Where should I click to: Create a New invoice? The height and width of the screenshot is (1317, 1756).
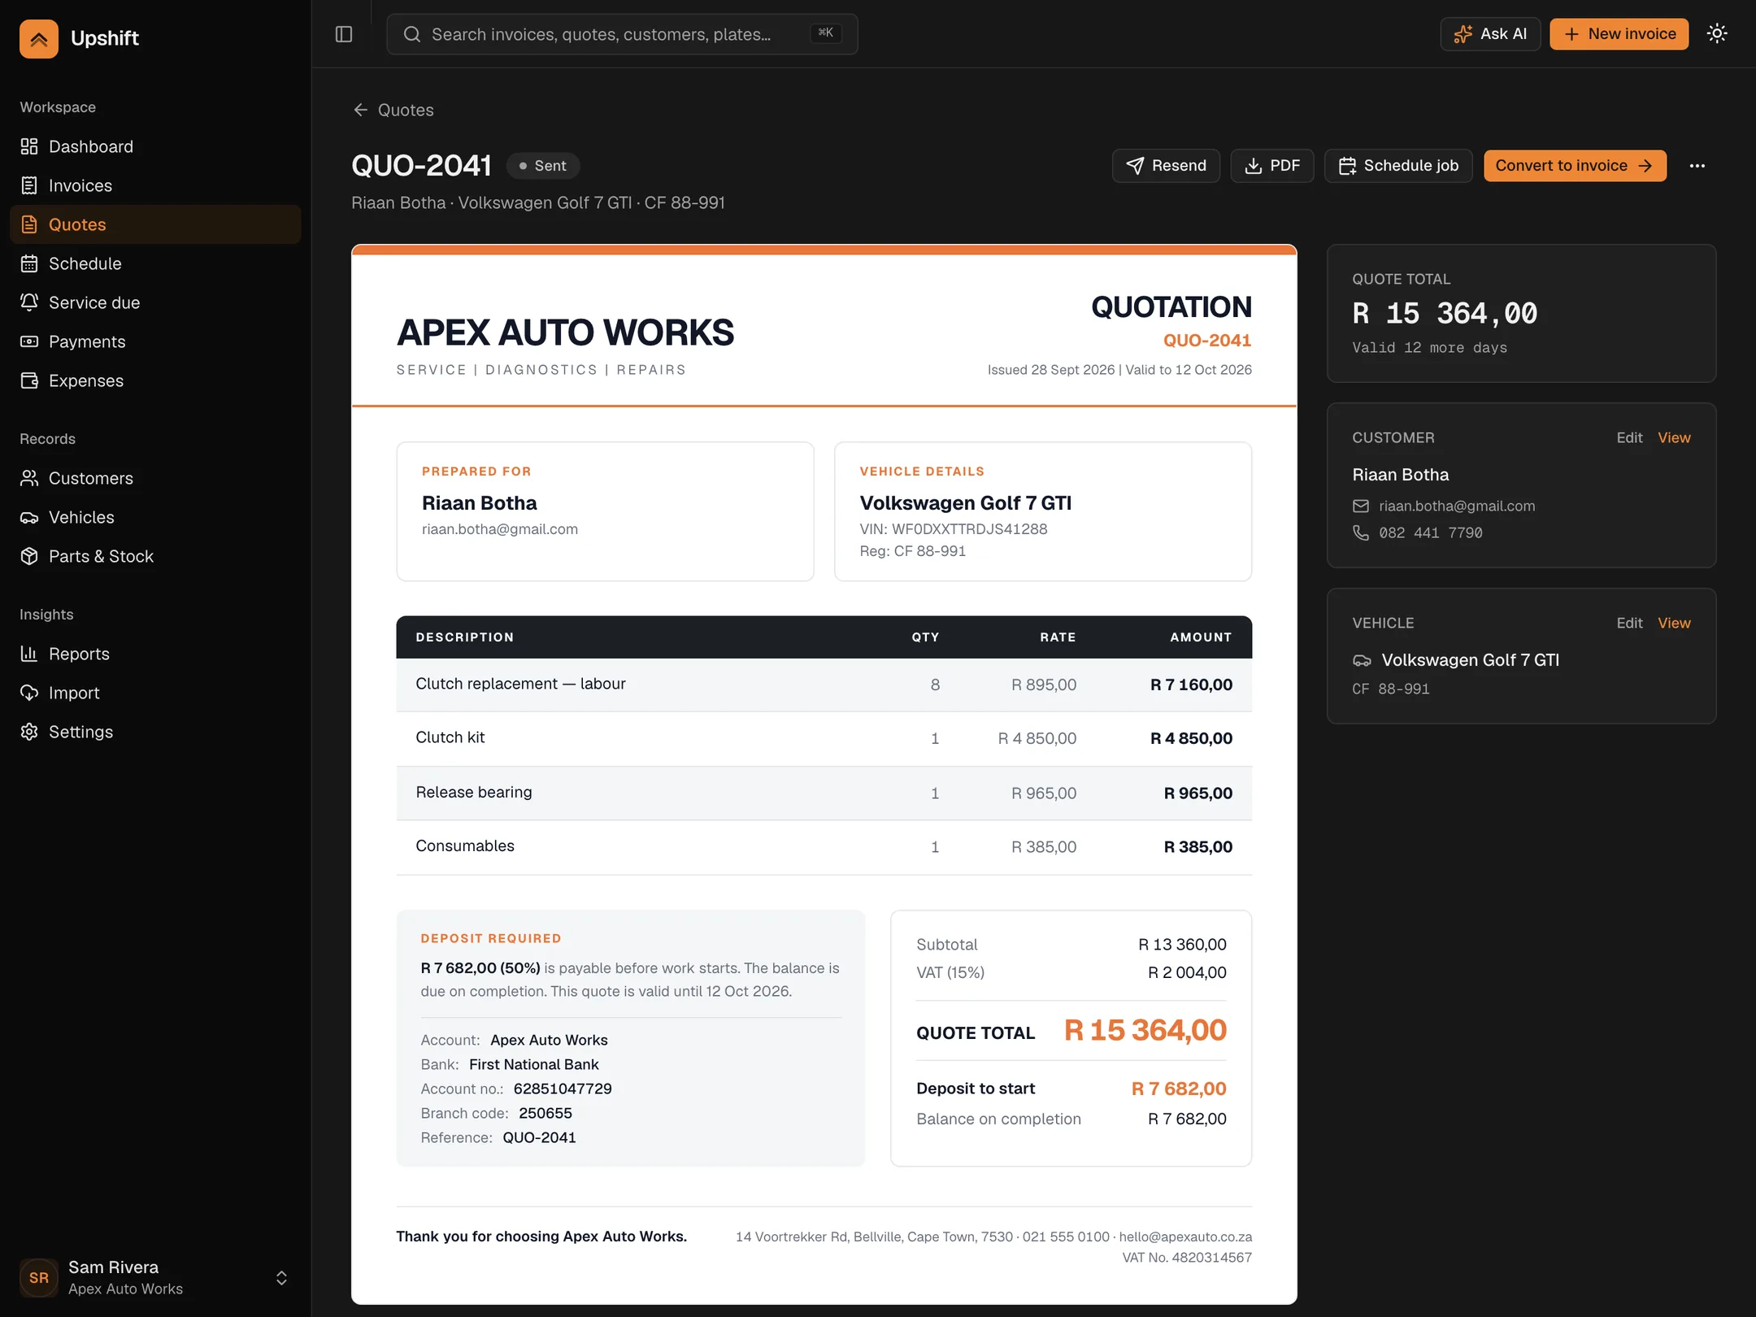[x=1619, y=34]
